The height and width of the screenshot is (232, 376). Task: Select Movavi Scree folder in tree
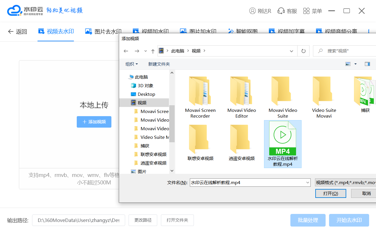click(151, 111)
